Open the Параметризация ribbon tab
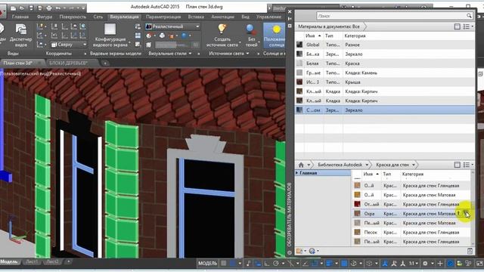 pyautogui.click(x=163, y=17)
